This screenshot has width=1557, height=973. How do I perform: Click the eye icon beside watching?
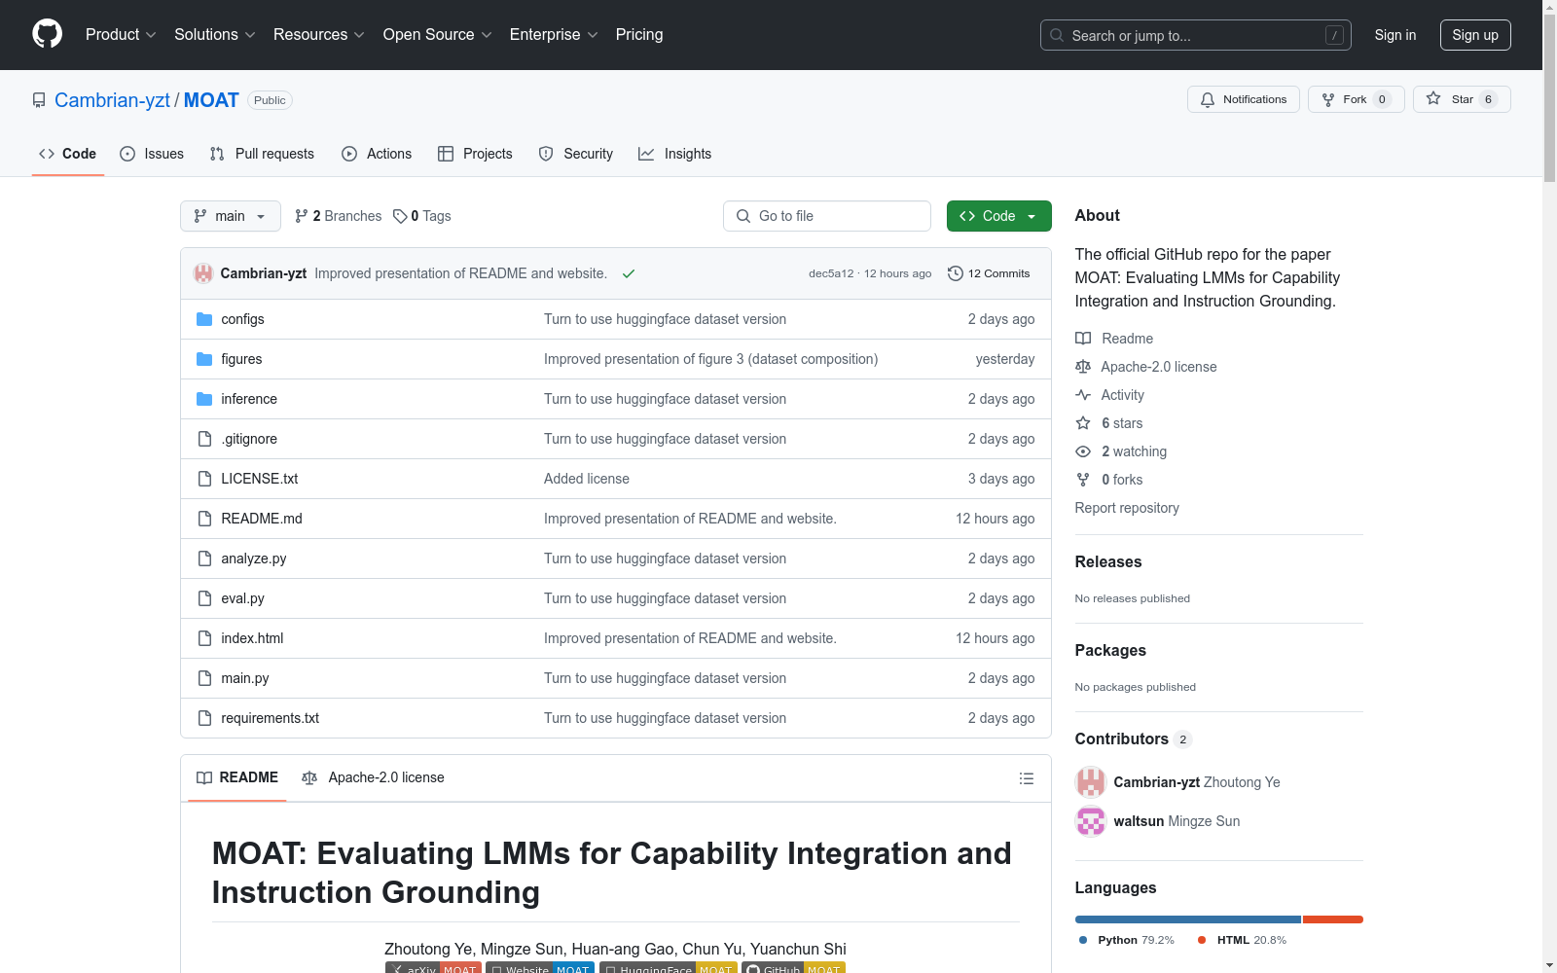[1083, 451]
